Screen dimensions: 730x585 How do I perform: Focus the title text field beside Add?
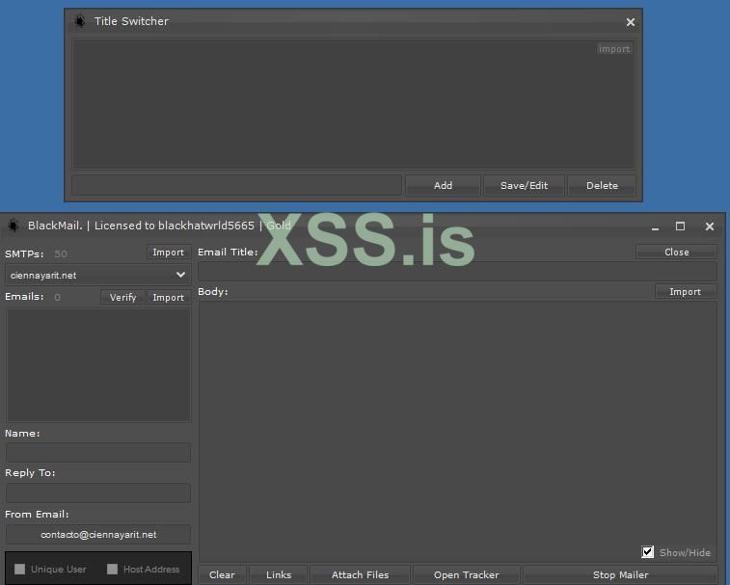(x=237, y=185)
